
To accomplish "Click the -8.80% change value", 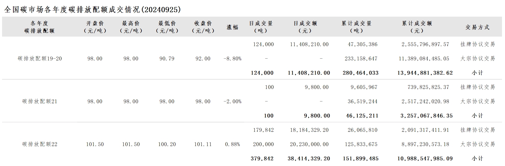I will (233, 59).
